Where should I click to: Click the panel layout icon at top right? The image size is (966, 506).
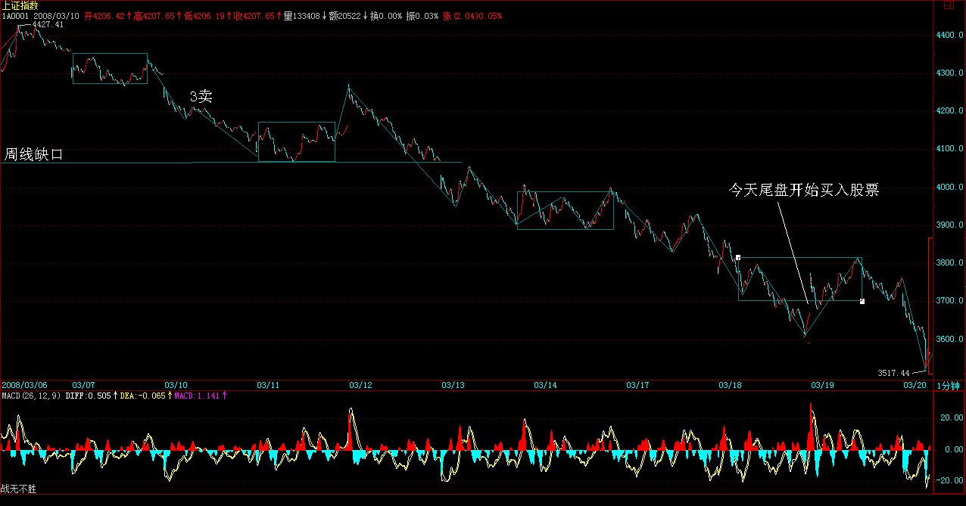click(x=947, y=5)
